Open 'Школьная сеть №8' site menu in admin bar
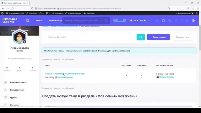The image size is (201, 113). click(x=15, y=13)
